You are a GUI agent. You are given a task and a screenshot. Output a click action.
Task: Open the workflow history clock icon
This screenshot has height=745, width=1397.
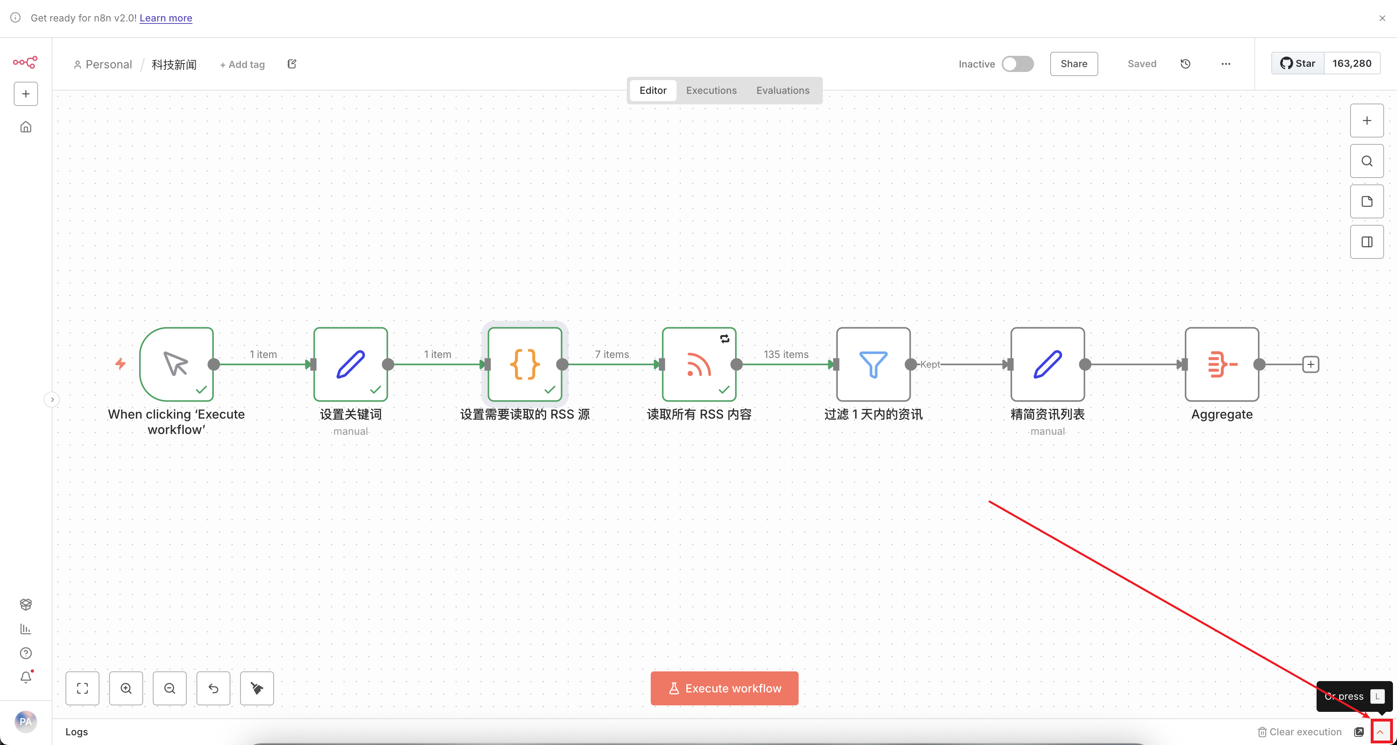(1186, 64)
